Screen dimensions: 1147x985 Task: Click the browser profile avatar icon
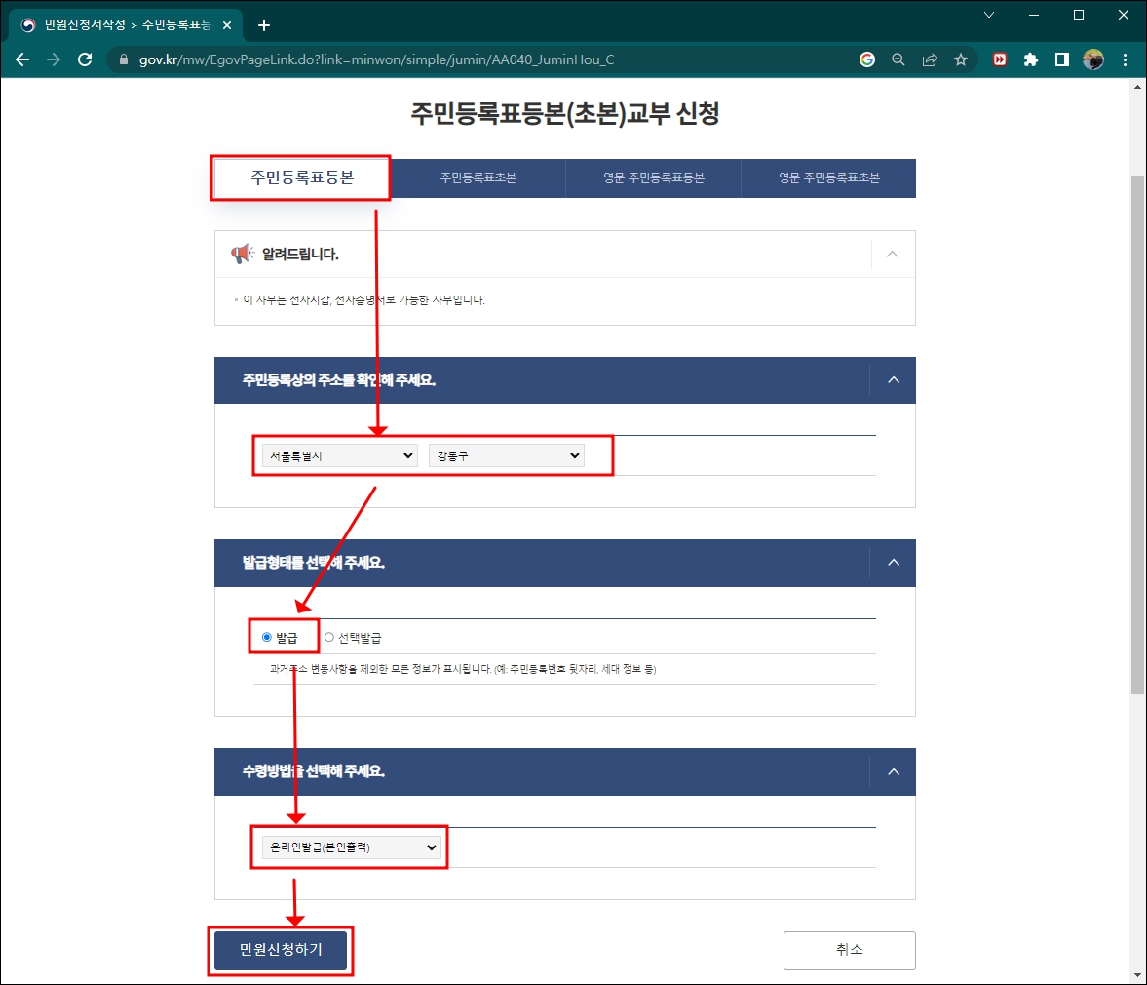click(1093, 59)
